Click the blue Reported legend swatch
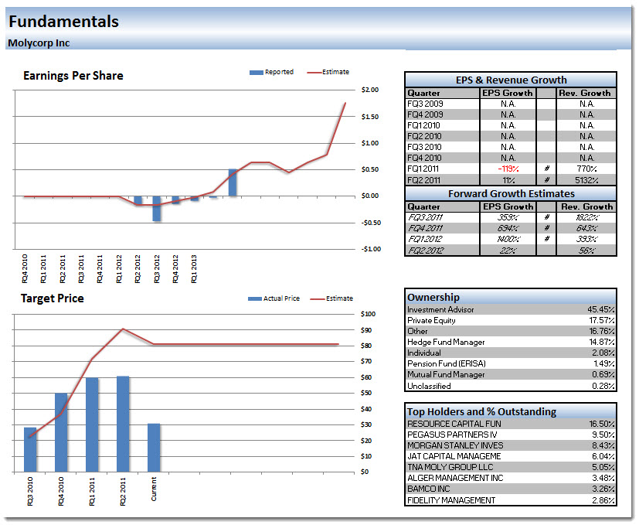Viewport: 639px width, 525px height. pos(257,73)
